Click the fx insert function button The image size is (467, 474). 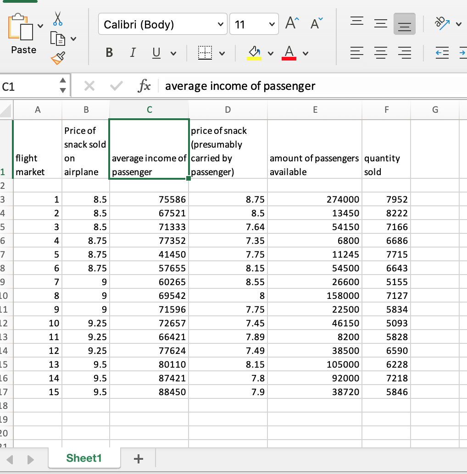145,86
